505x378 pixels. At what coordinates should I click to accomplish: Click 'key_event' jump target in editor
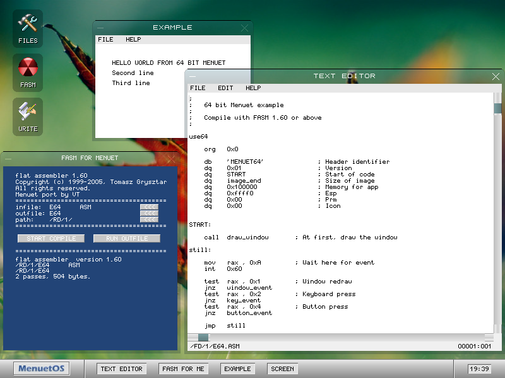[244, 301]
